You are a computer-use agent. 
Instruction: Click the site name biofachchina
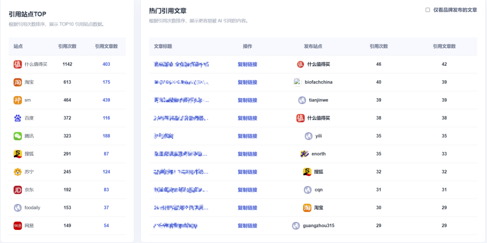coord(319,82)
